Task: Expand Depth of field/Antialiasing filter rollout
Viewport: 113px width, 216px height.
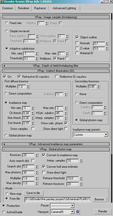Action: 56,66
